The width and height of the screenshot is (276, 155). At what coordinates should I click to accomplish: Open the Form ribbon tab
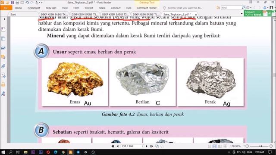(x=76, y=8)
